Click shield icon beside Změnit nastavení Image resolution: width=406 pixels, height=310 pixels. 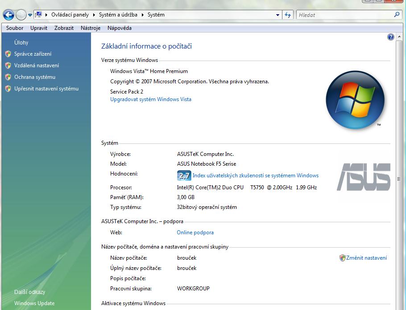tap(342, 258)
